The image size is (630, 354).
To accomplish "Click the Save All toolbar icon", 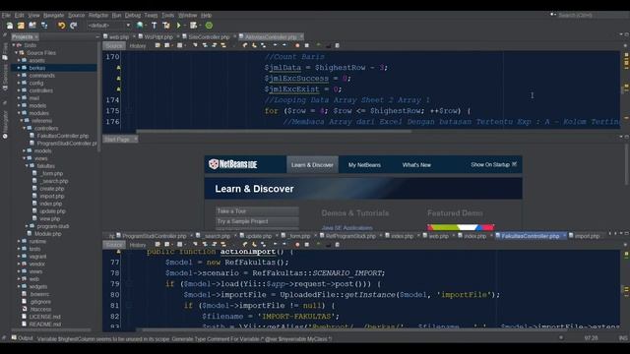I will pos(44,26).
